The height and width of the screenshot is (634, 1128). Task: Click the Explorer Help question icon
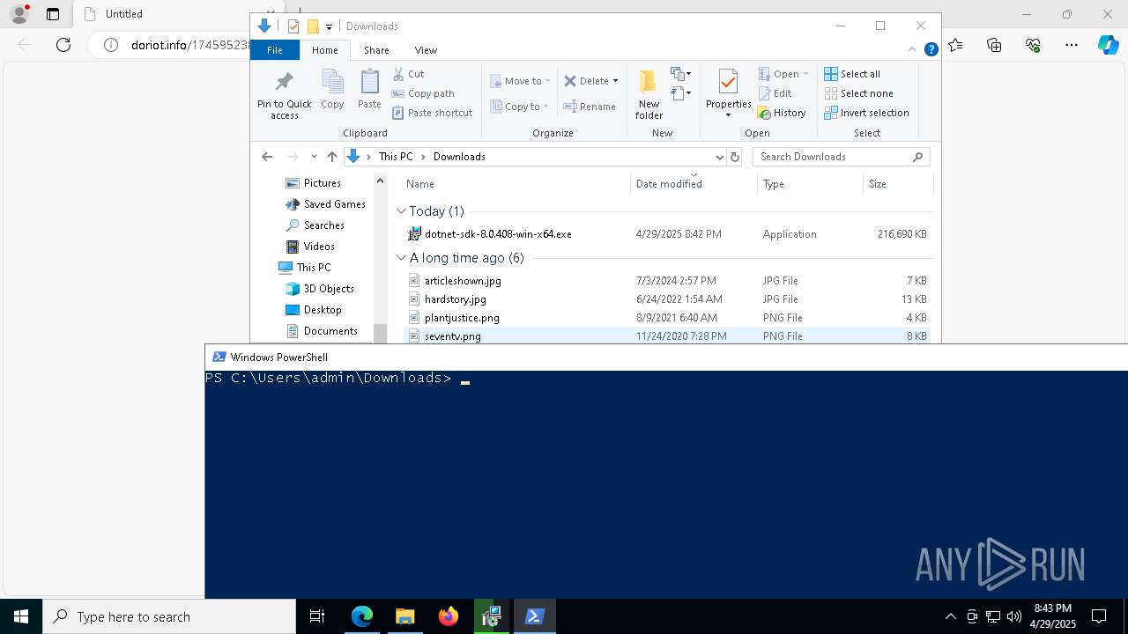931,50
